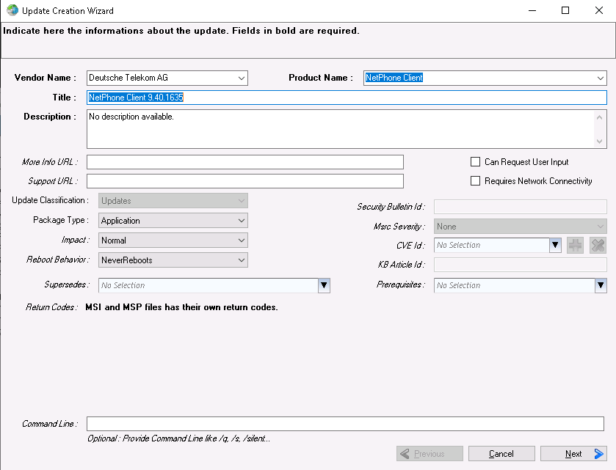Click the Previous button

430,454
